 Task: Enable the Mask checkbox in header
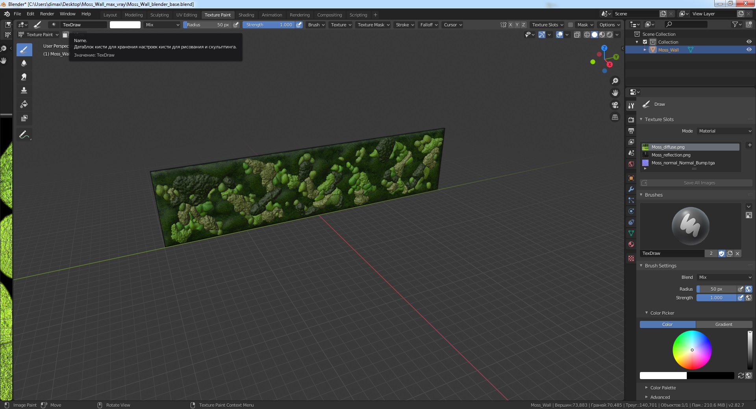[x=570, y=25]
